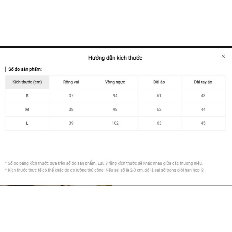Click the 'Kích thước (cm)' header cell
Image resolution: width=232 pixels, height=232 pixels.
click(x=27, y=82)
